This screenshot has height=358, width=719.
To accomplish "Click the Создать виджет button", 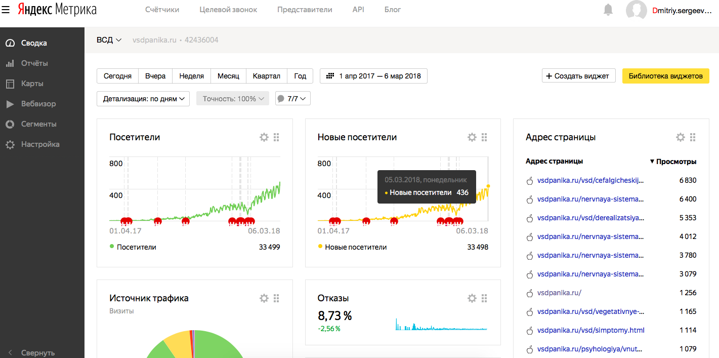I will [x=579, y=76].
